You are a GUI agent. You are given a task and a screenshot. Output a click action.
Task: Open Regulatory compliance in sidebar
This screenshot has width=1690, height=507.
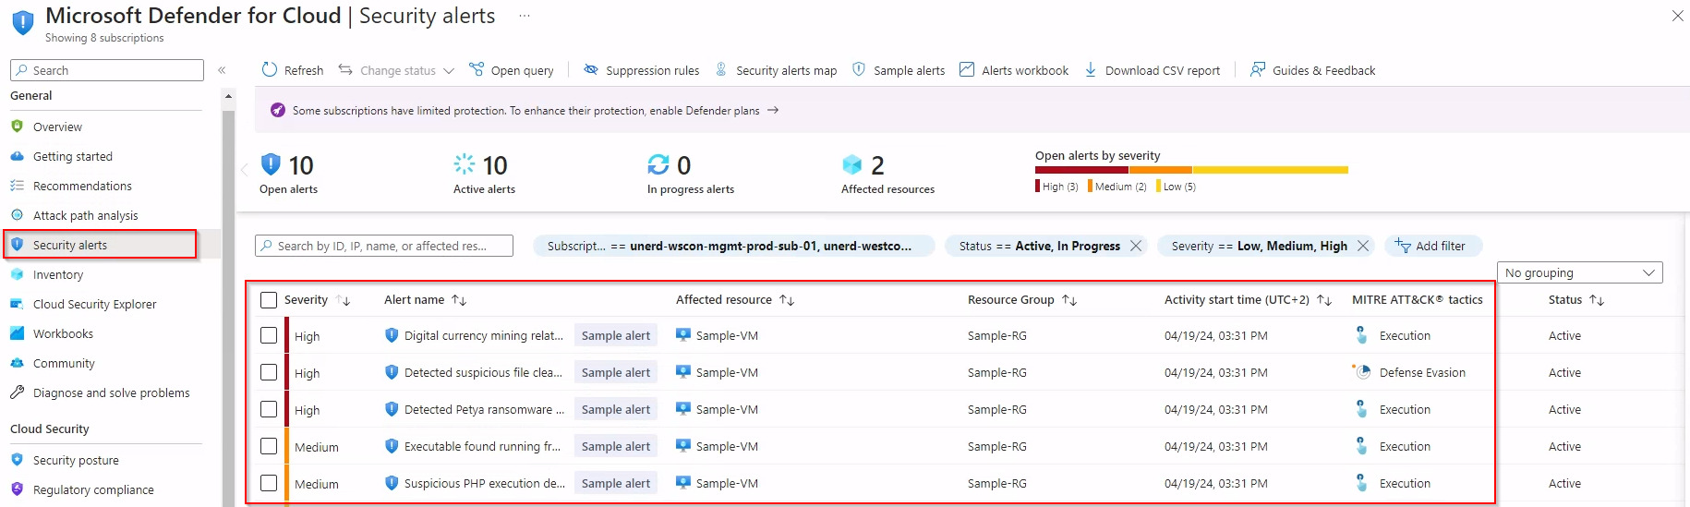pyautogui.click(x=93, y=489)
